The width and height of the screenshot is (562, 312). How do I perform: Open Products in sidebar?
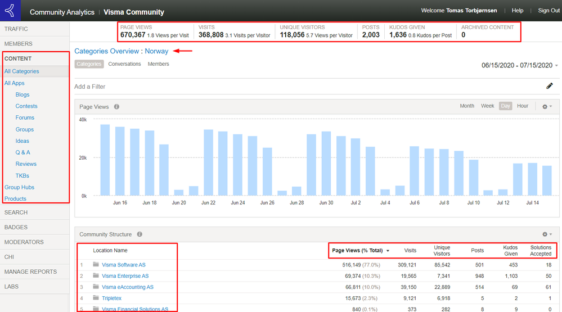click(x=15, y=198)
